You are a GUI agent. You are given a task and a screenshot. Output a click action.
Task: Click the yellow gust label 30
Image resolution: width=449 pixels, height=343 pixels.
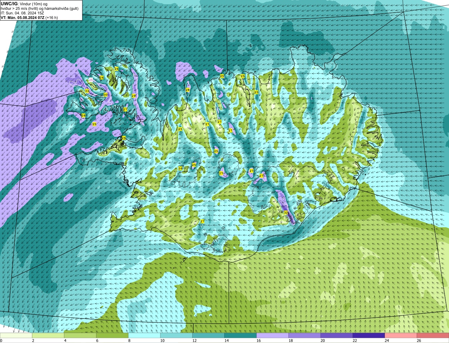coord(106,95)
